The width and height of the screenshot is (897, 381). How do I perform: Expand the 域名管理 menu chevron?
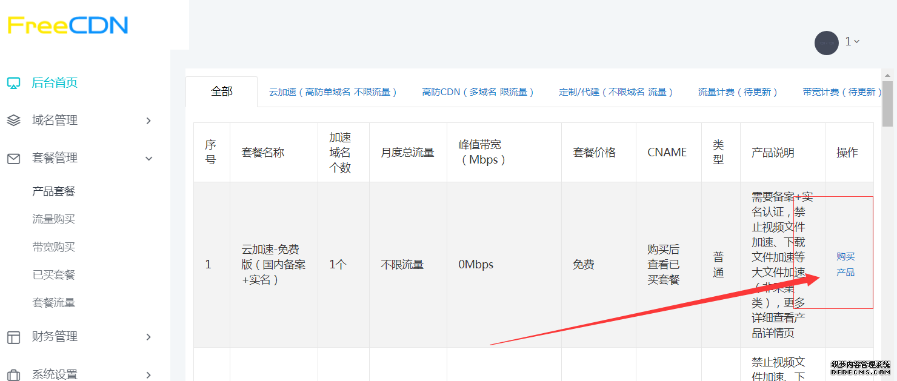148,121
